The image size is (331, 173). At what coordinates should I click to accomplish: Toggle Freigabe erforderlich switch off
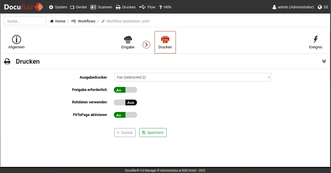tap(125, 90)
